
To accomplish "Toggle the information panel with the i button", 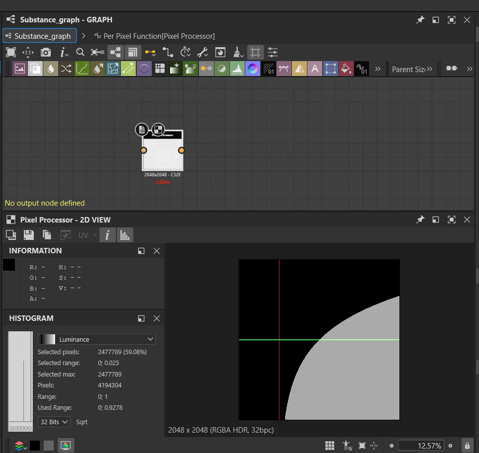I will [x=107, y=235].
